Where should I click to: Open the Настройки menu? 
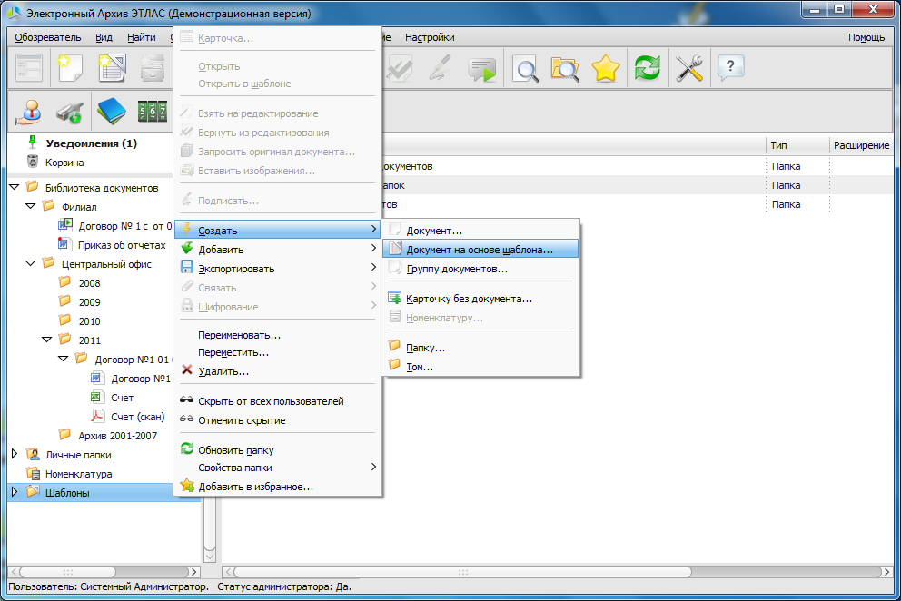[x=430, y=37]
